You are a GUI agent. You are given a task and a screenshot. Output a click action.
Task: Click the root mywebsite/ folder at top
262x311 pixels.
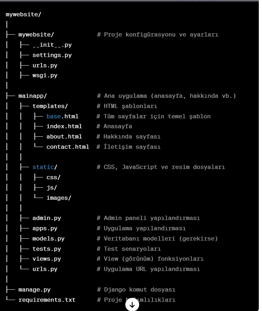23,15
